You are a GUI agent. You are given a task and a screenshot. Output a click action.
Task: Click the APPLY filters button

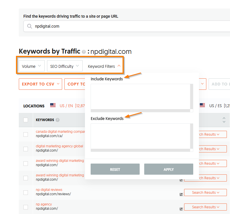click(x=168, y=169)
